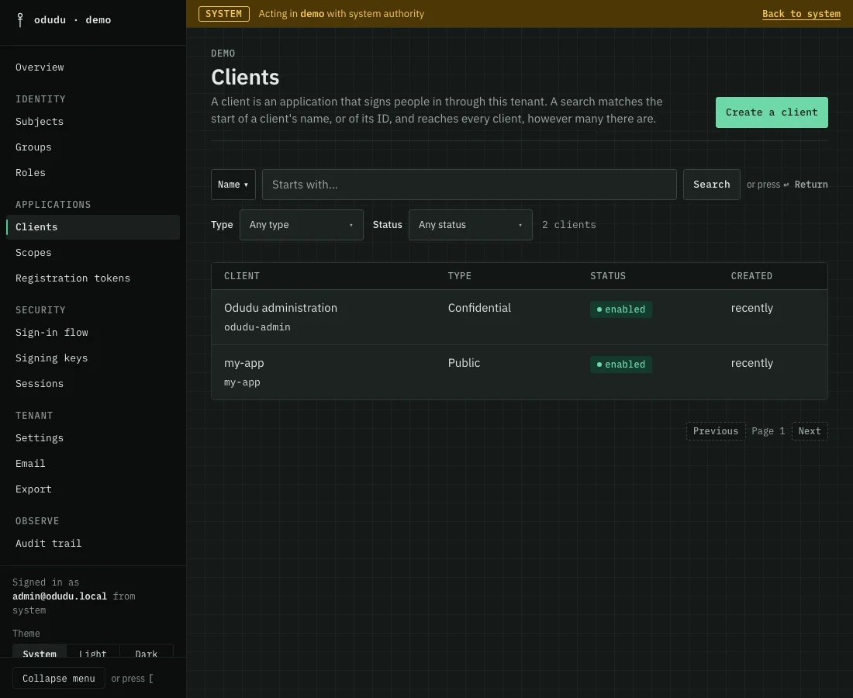
Task: Click the enabled badge for my-app
Action: pos(620,364)
